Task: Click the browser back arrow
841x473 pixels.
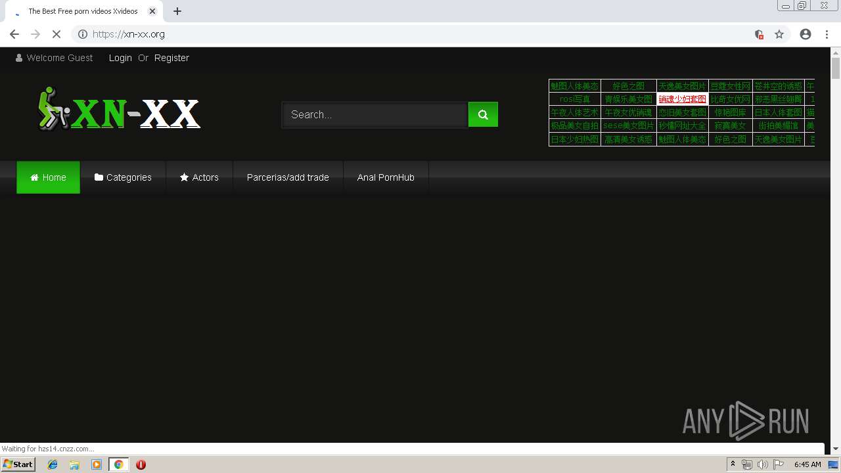Action: 14,34
